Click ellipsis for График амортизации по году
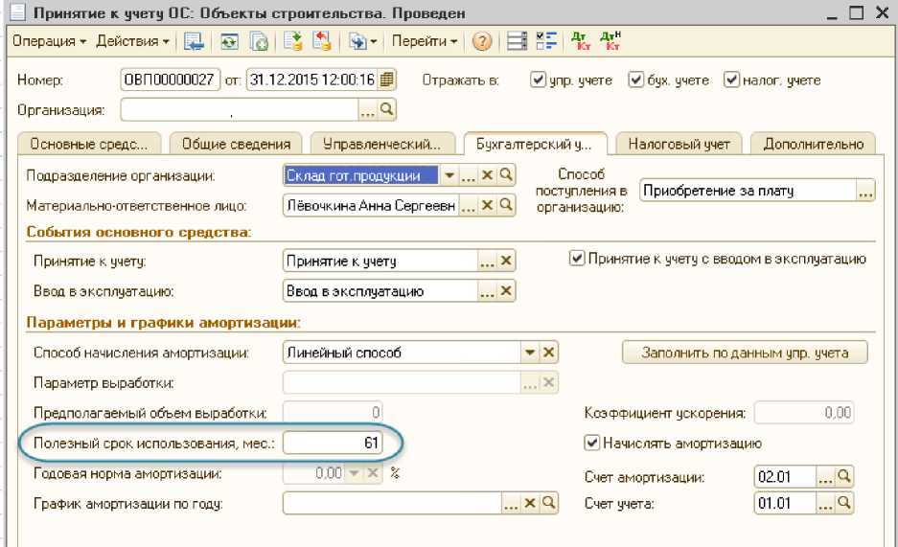The image size is (898, 547). pos(511,504)
